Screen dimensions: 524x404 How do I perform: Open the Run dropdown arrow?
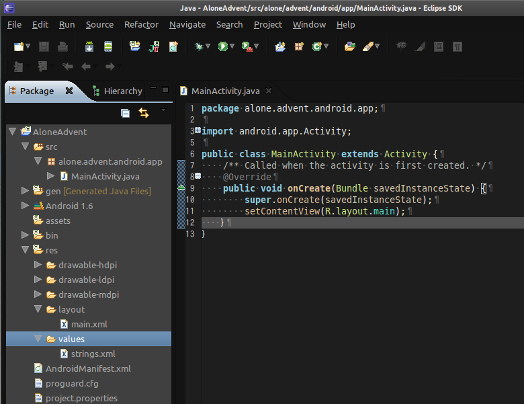pyautogui.click(x=232, y=46)
